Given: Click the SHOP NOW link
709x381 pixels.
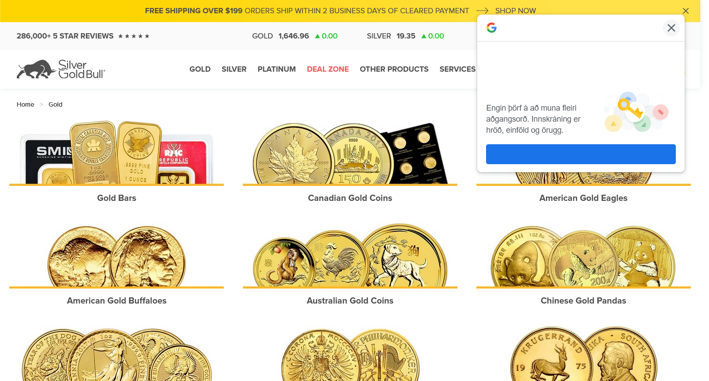Looking at the screenshot, I should (515, 11).
